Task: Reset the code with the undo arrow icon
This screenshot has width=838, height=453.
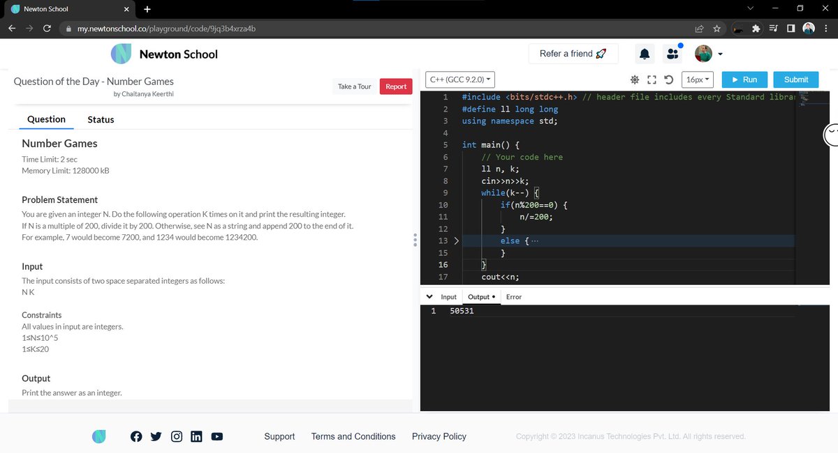Action: pos(668,79)
